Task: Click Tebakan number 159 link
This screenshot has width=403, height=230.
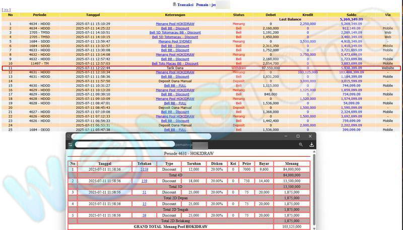Action: point(144,181)
